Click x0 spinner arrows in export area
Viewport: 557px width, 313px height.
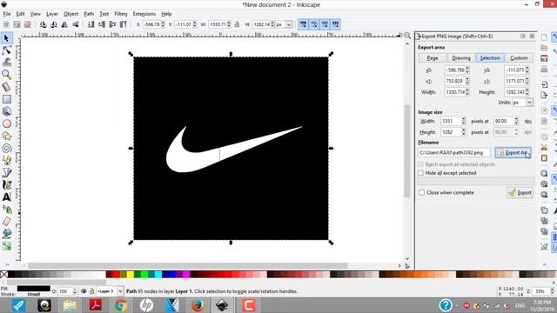[467, 70]
